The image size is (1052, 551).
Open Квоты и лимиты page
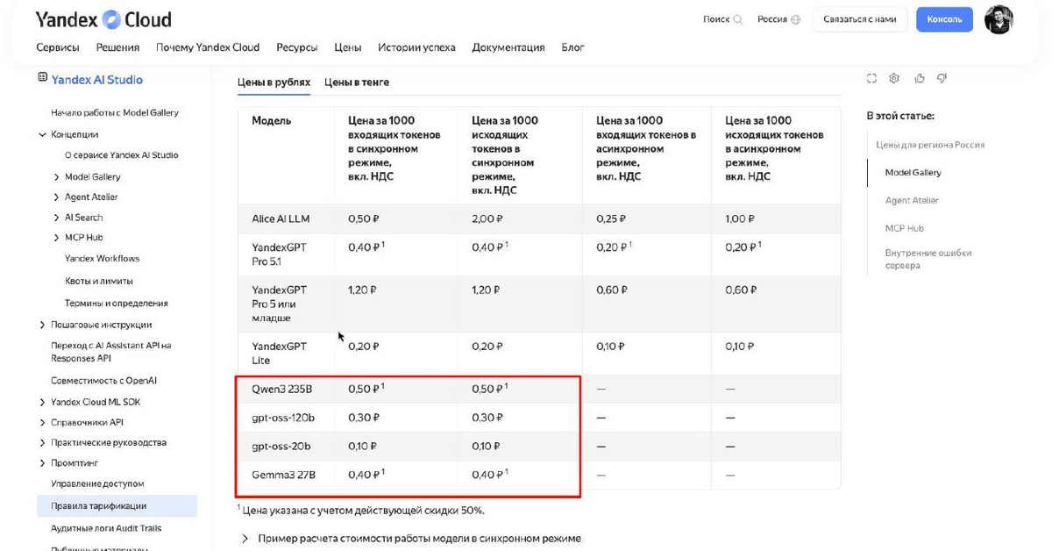point(99,282)
